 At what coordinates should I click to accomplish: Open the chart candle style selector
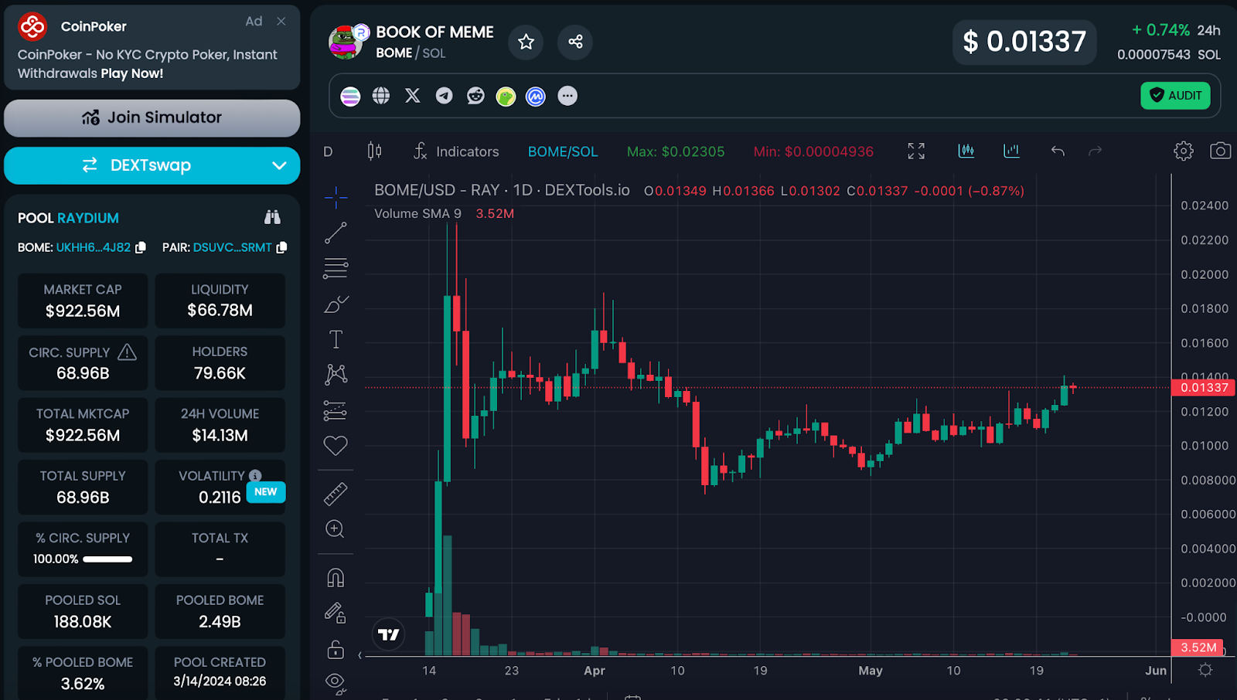pos(374,151)
